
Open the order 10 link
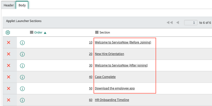point(91,42)
